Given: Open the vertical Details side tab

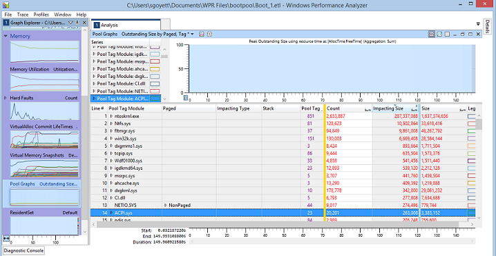Looking at the screenshot, I should [x=488, y=26].
